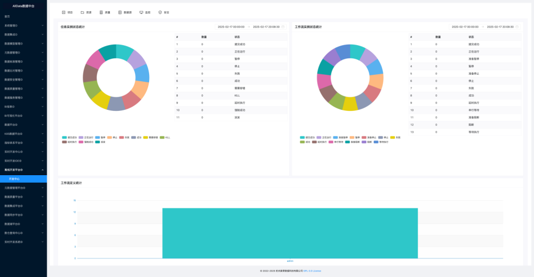Click task instance start date 2025-02-17 00:00:00

click(x=231, y=27)
